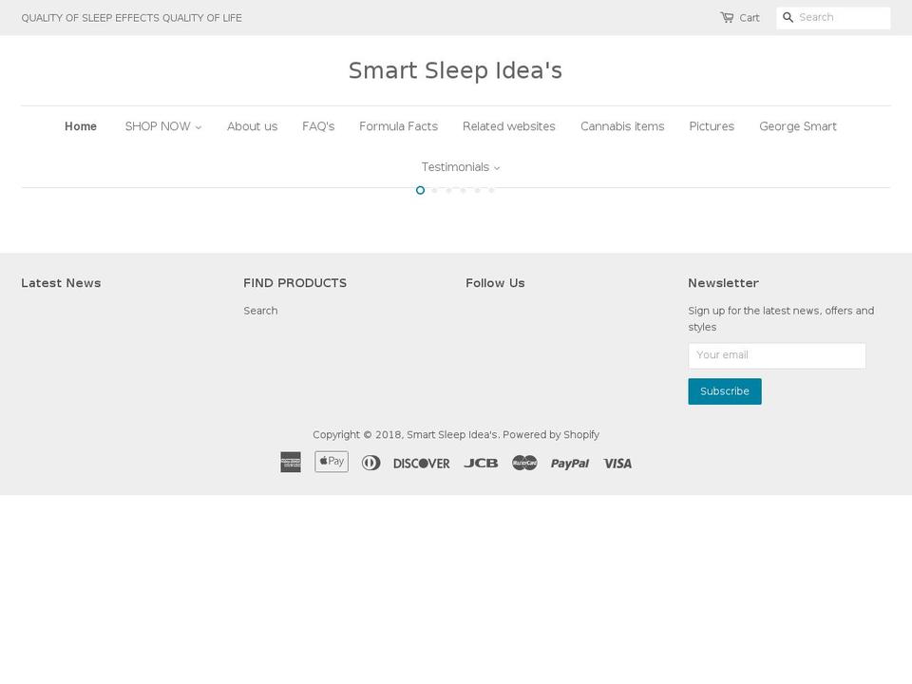The height and width of the screenshot is (684, 912).
Task: Click the FIND PRODUCTS heading
Action: click(294, 283)
